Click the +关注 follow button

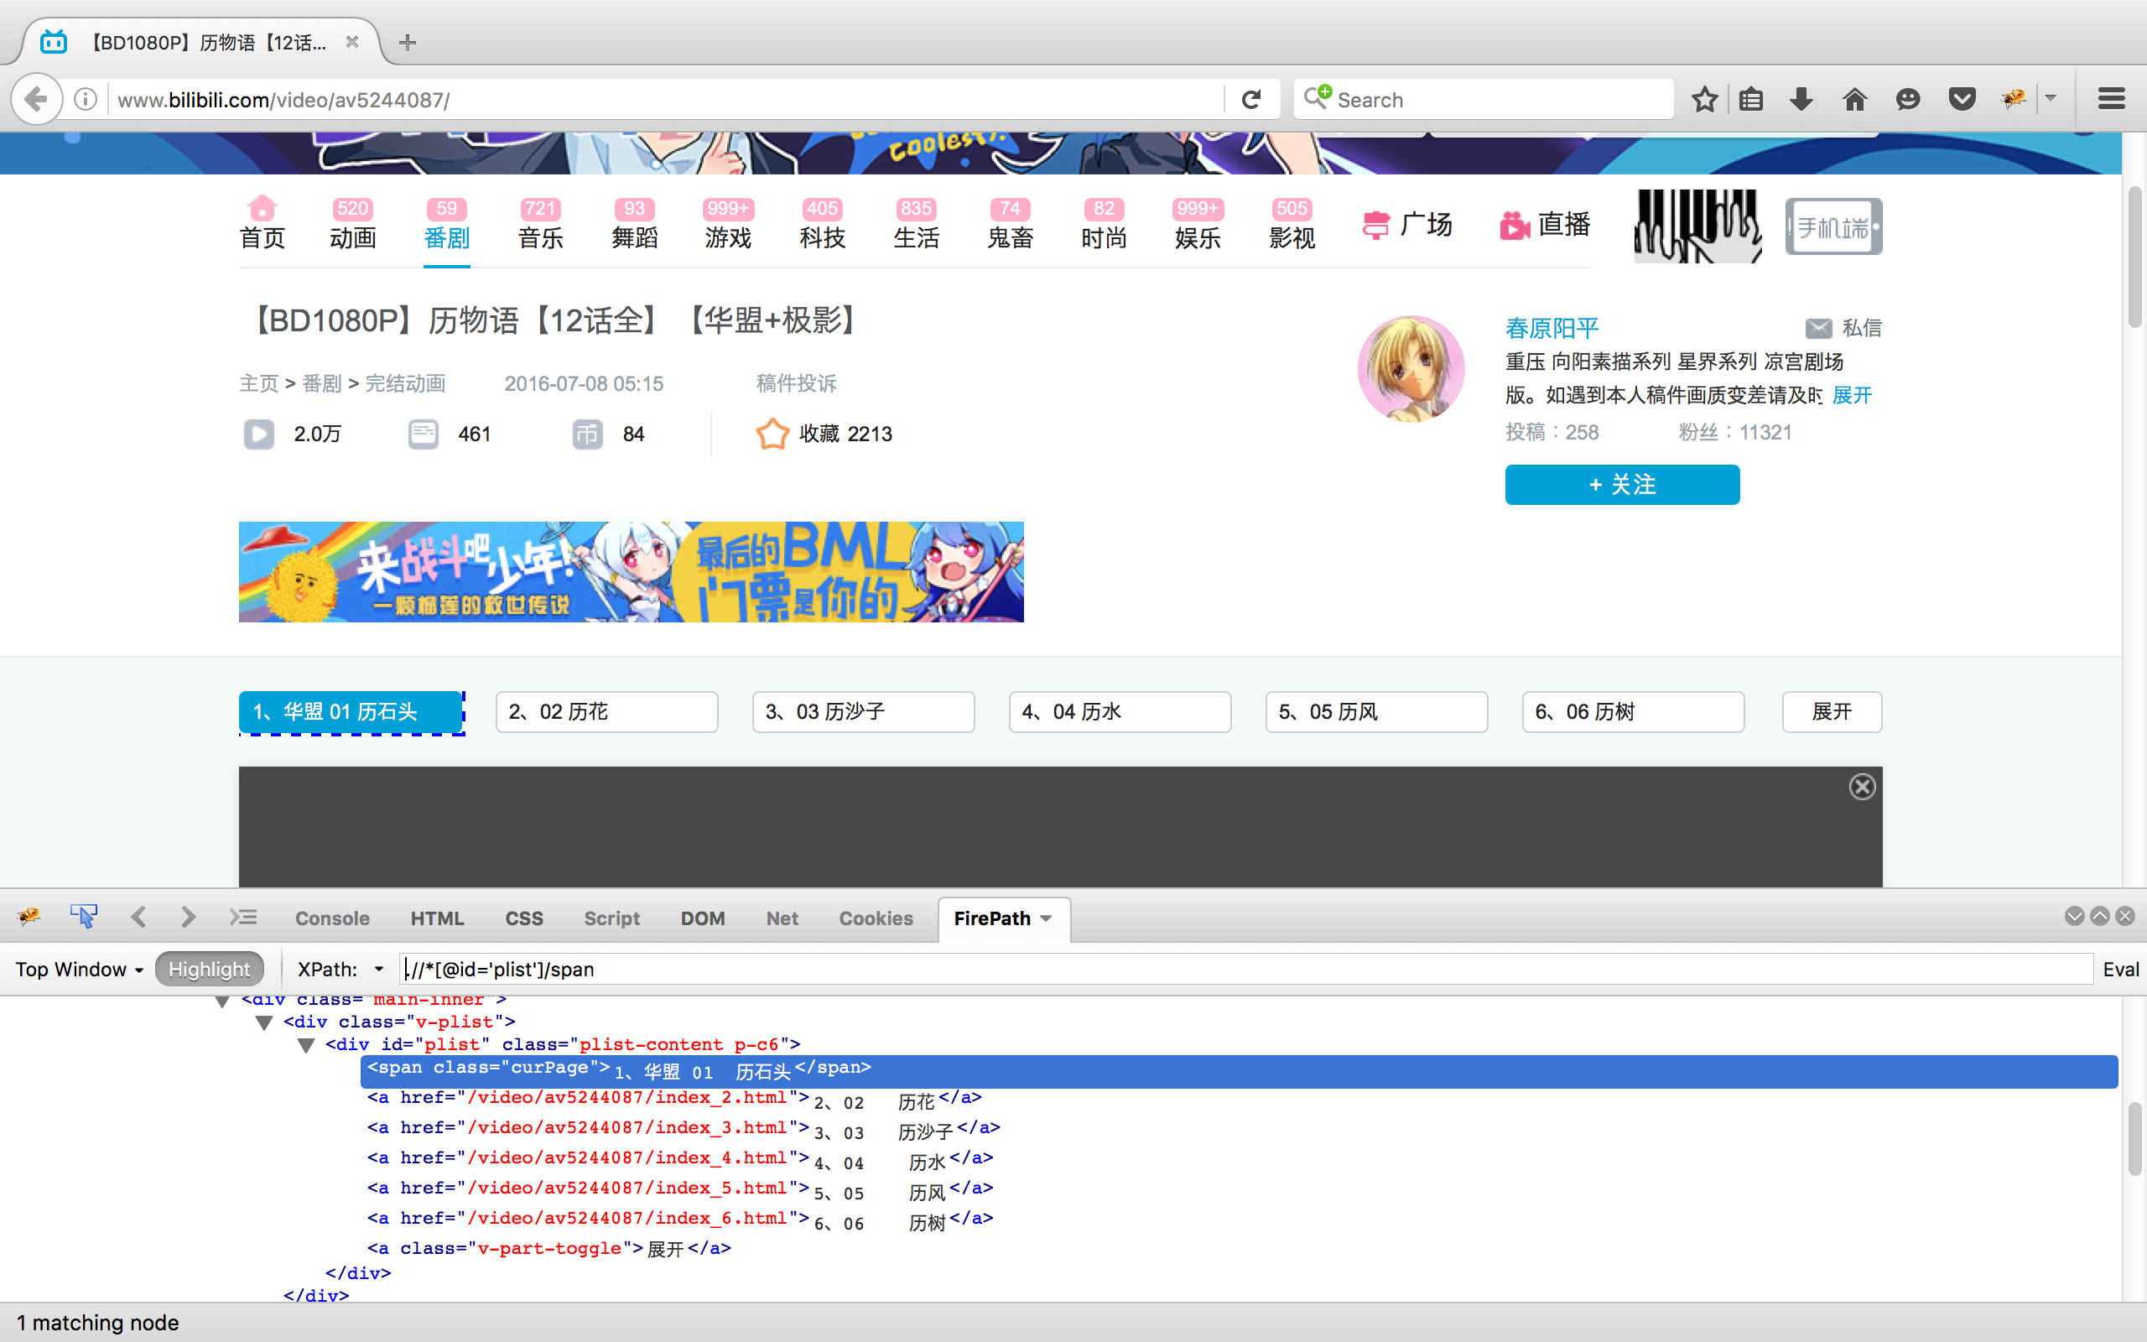1623,485
